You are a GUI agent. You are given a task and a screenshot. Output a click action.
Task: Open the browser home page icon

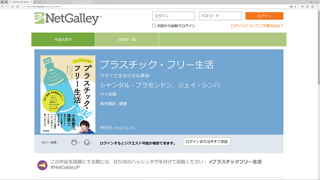click(17, 6)
